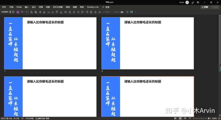This screenshot has width=221, height=120.
Task: Click the purple Save icon
Action: (x=18, y=12)
